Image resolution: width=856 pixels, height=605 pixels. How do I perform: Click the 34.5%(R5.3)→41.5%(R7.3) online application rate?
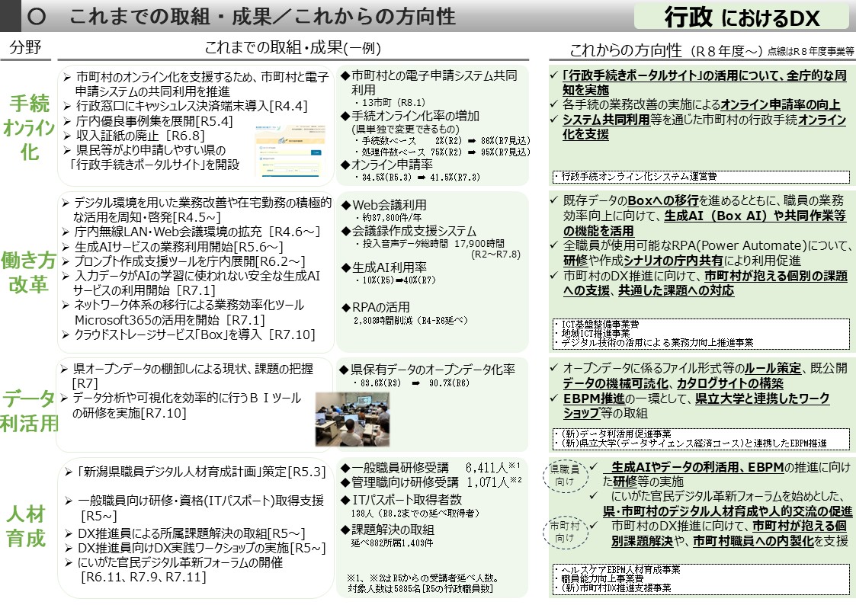click(416, 178)
